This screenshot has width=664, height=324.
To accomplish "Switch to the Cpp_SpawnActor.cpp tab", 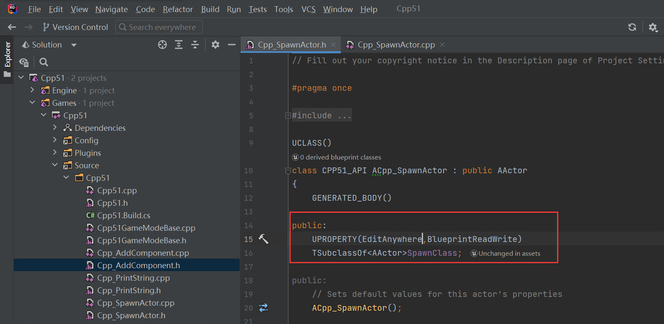I will [x=396, y=45].
